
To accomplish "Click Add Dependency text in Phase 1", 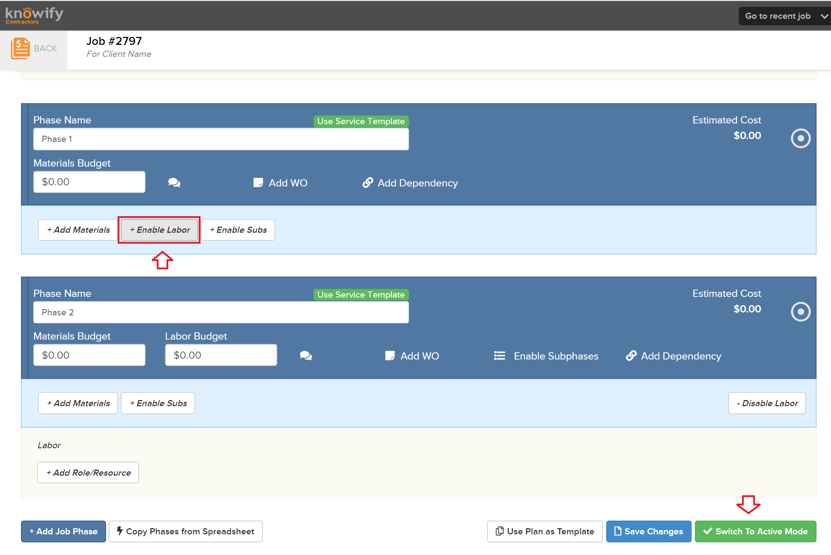I will coord(418,183).
